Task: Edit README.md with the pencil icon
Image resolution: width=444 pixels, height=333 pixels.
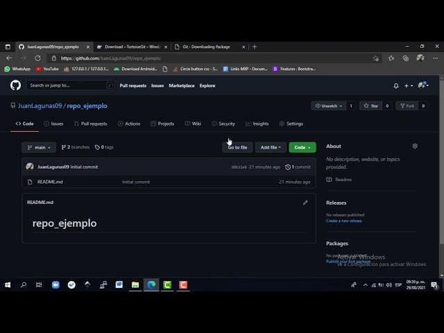Action: coord(305,203)
